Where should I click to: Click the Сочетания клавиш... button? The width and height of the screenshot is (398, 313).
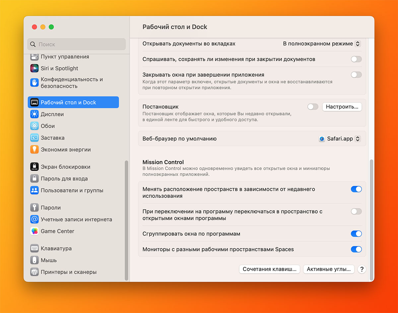270,269
